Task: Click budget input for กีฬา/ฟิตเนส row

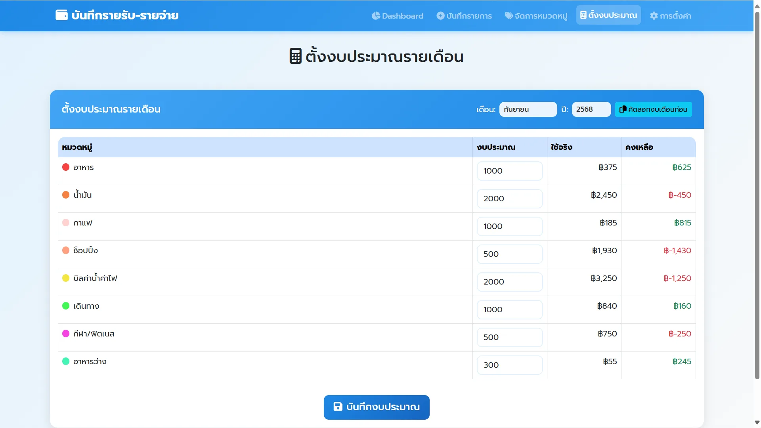Action: click(x=510, y=337)
